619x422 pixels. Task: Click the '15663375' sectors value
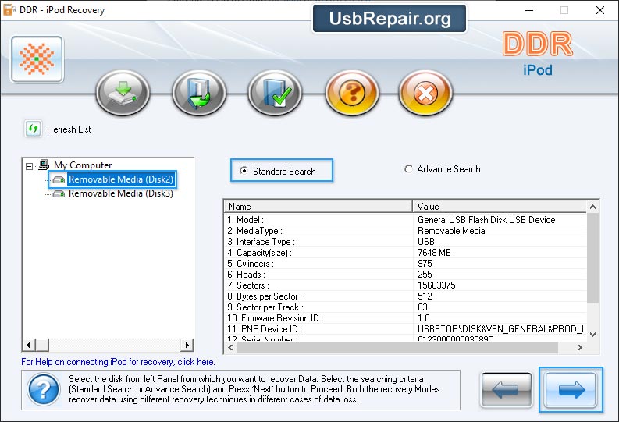(436, 285)
